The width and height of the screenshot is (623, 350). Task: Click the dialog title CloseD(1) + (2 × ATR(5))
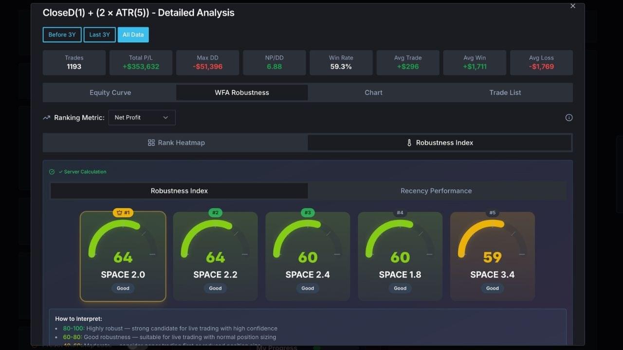(x=99, y=13)
